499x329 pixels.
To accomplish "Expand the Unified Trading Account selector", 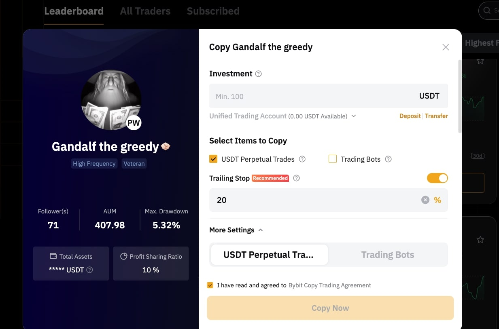I will pos(353,116).
